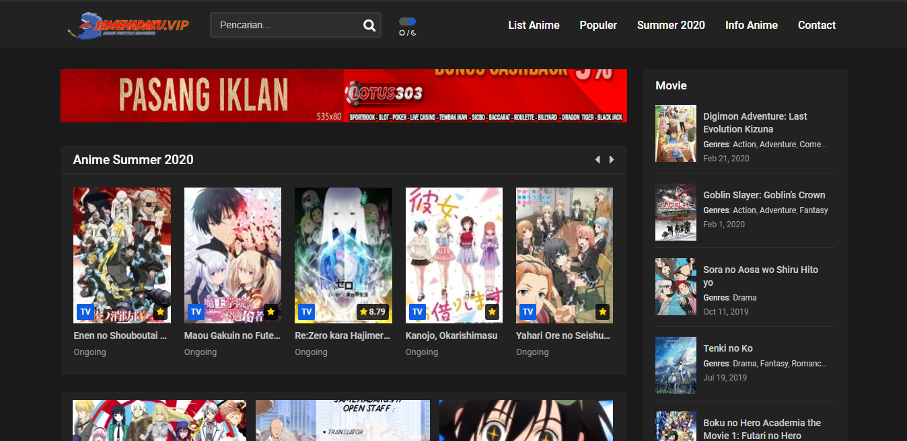The height and width of the screenshot is (441, 907).
Task: Click Action genre under Digimon Adventure
Action: [744, 145]
